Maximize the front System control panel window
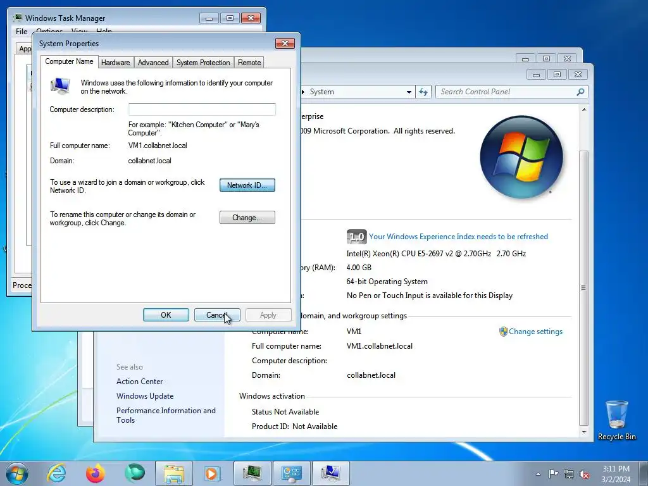The image size is (648, 486). click(x=557, y=75)
